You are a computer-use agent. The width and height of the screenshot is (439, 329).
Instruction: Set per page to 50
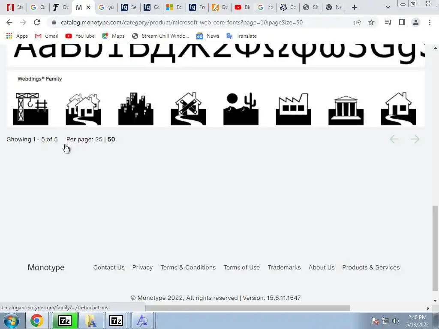click(111, 139)
